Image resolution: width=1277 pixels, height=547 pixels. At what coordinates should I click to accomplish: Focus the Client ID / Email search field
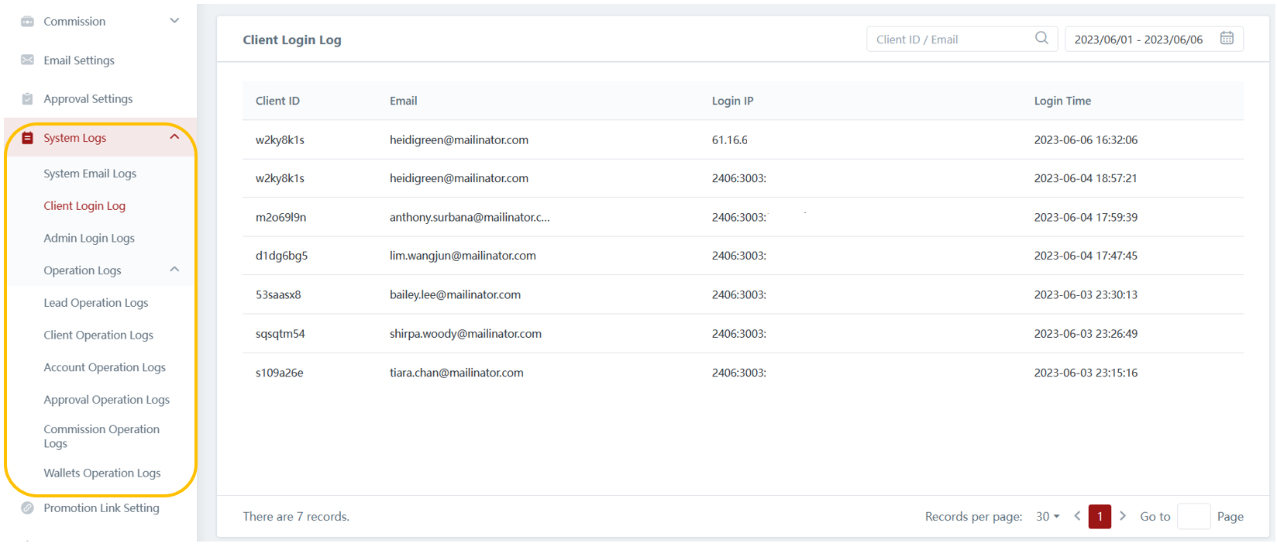click(952, 40)
